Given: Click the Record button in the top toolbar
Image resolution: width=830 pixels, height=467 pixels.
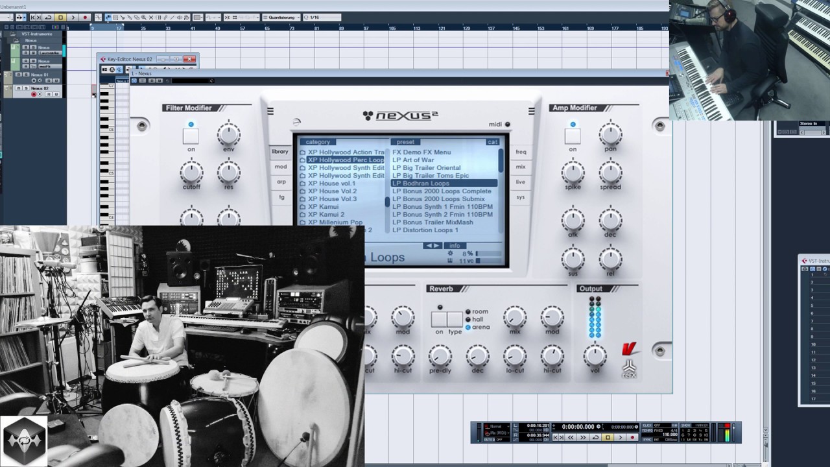Looking at the screenshot, I should coord(85,18).
